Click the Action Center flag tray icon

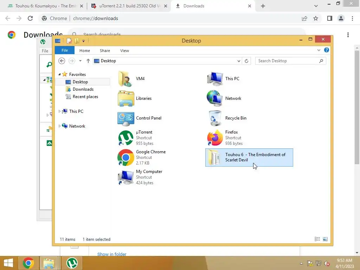tap(310, 263)
